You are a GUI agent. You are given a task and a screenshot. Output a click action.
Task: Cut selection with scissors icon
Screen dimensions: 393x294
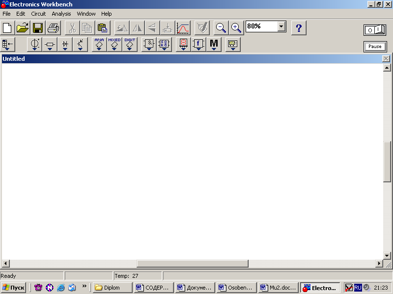(72, 28)
